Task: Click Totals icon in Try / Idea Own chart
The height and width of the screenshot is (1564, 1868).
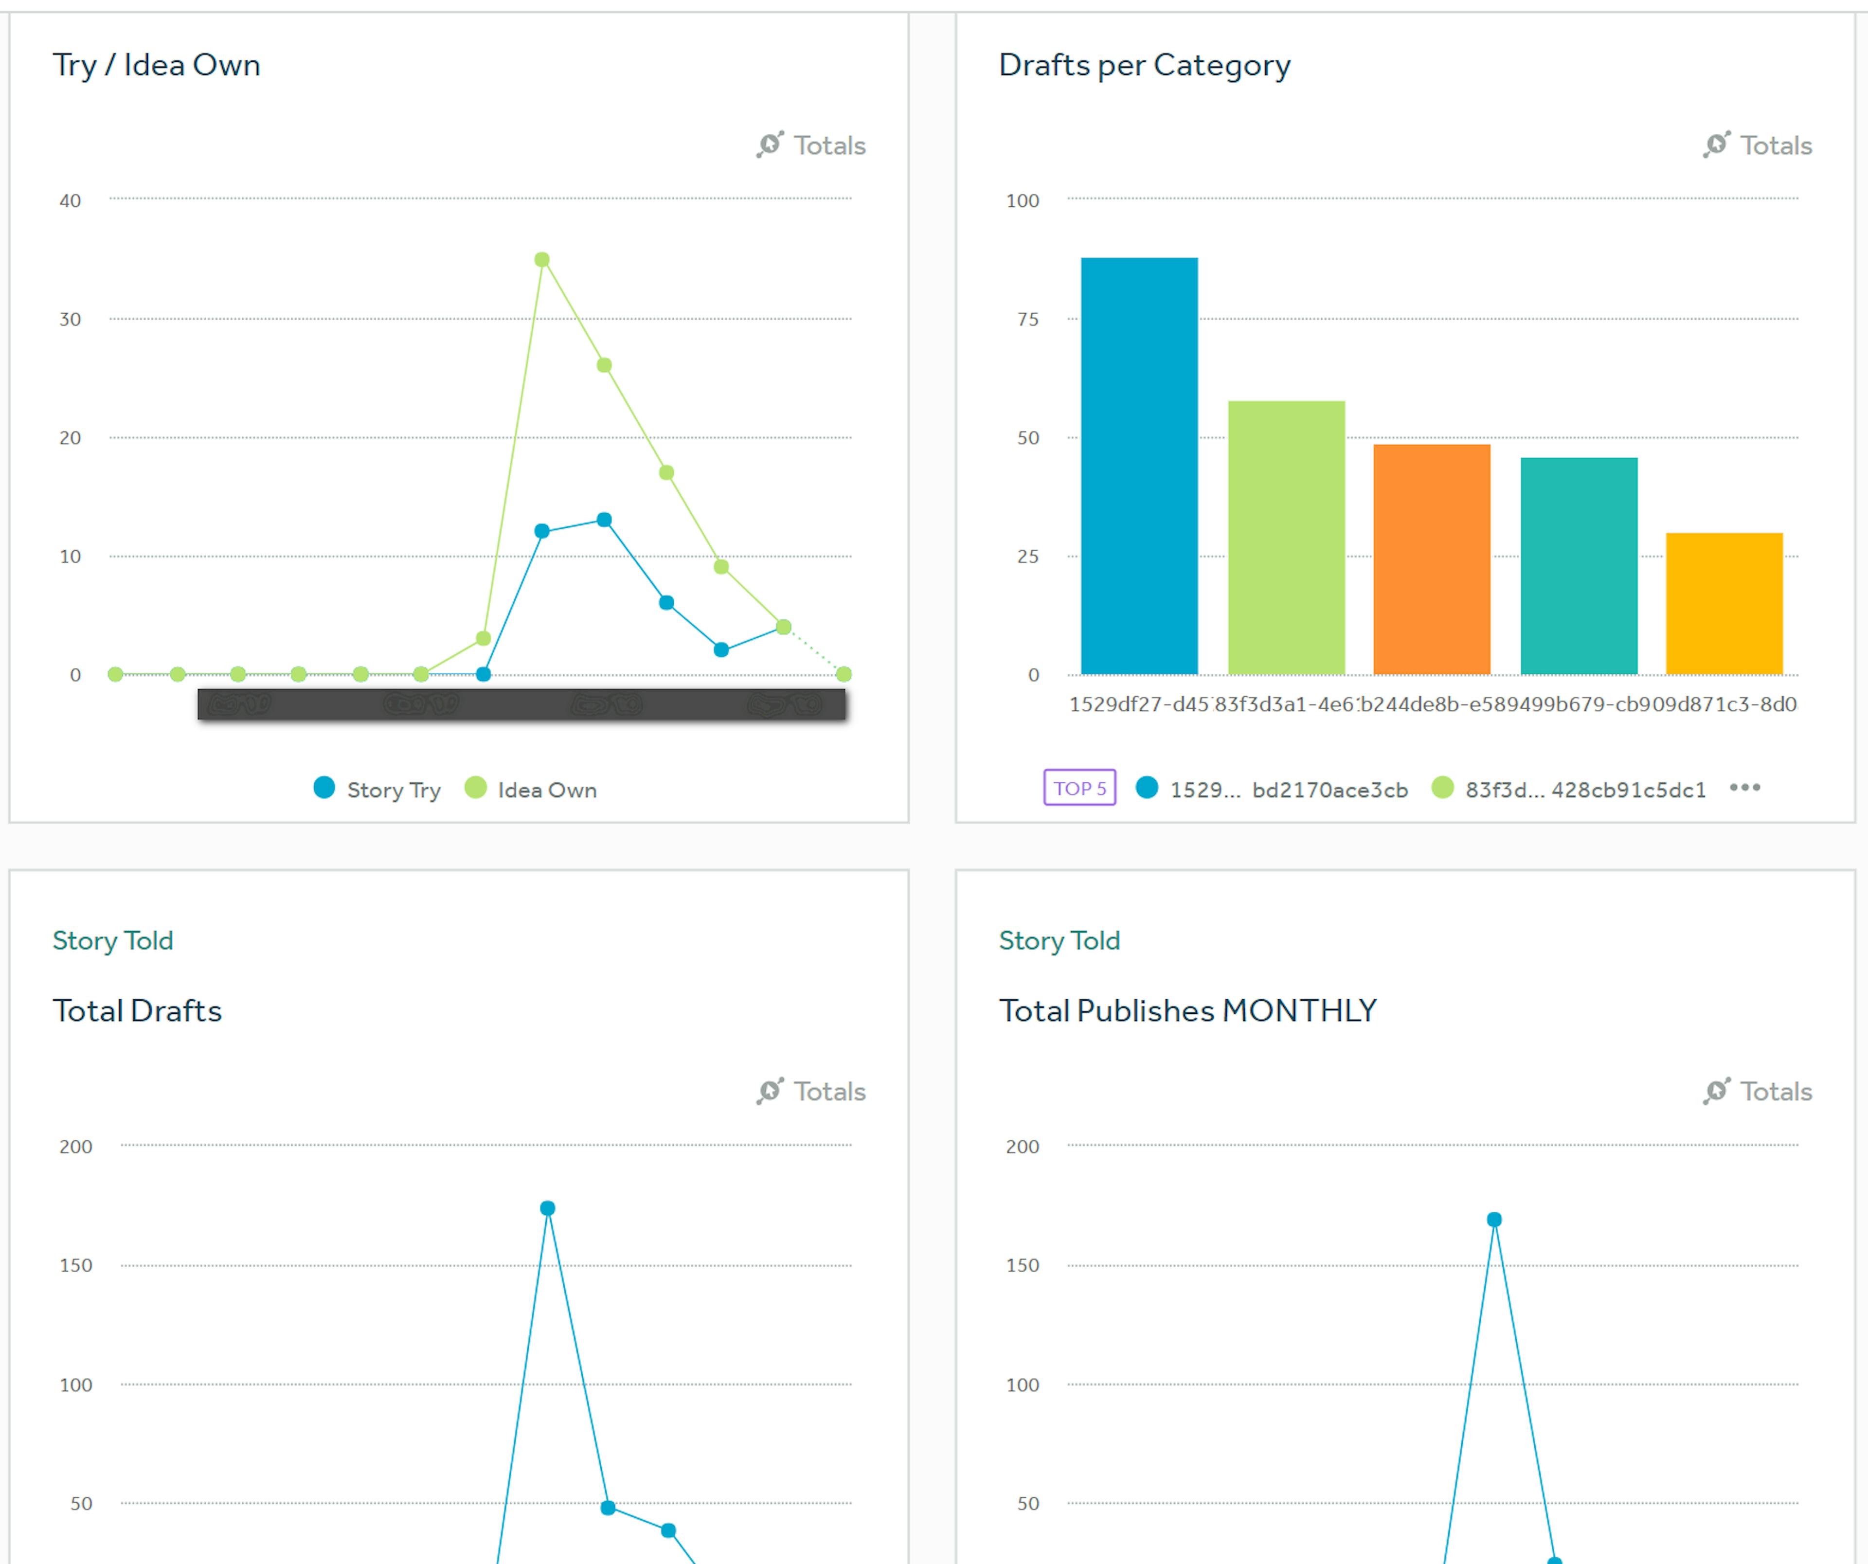Action: point(771,144)
